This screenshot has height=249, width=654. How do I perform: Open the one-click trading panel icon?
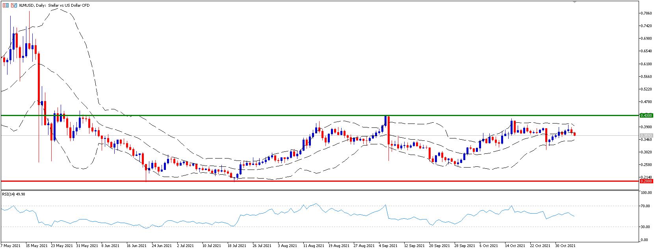click(14, 6)
